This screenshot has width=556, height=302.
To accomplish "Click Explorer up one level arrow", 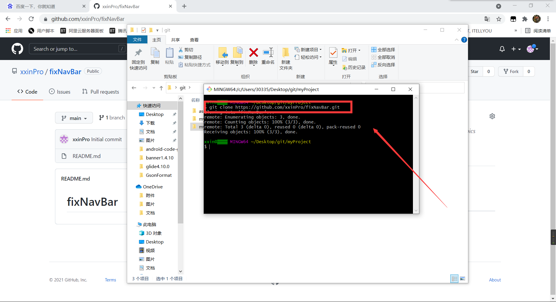I will (x=161, y=88).
